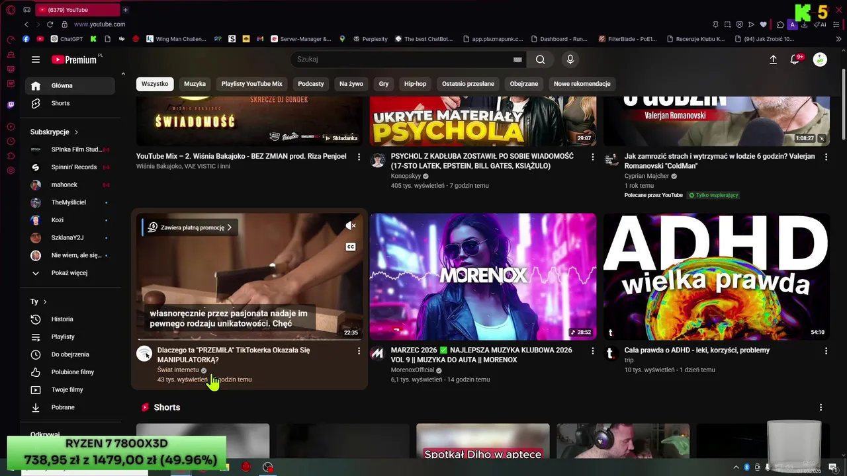847x476 pixels.
Task: Open the Opera sidebar player icon
Action: tap(11, 126)
